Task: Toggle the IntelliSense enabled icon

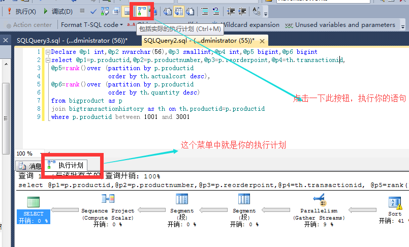Action: click(x=127, y=11)
